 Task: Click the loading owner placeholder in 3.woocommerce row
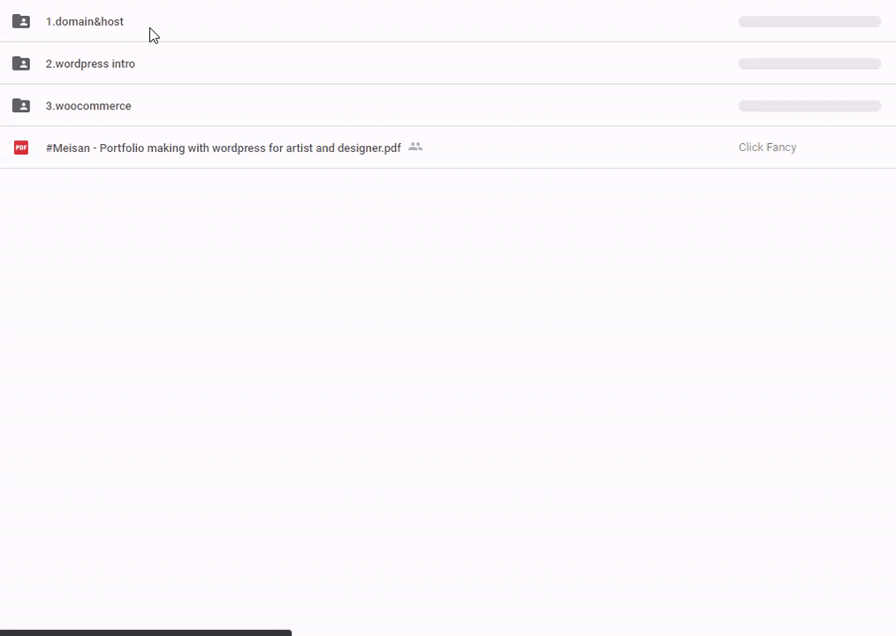pos(809,106)
